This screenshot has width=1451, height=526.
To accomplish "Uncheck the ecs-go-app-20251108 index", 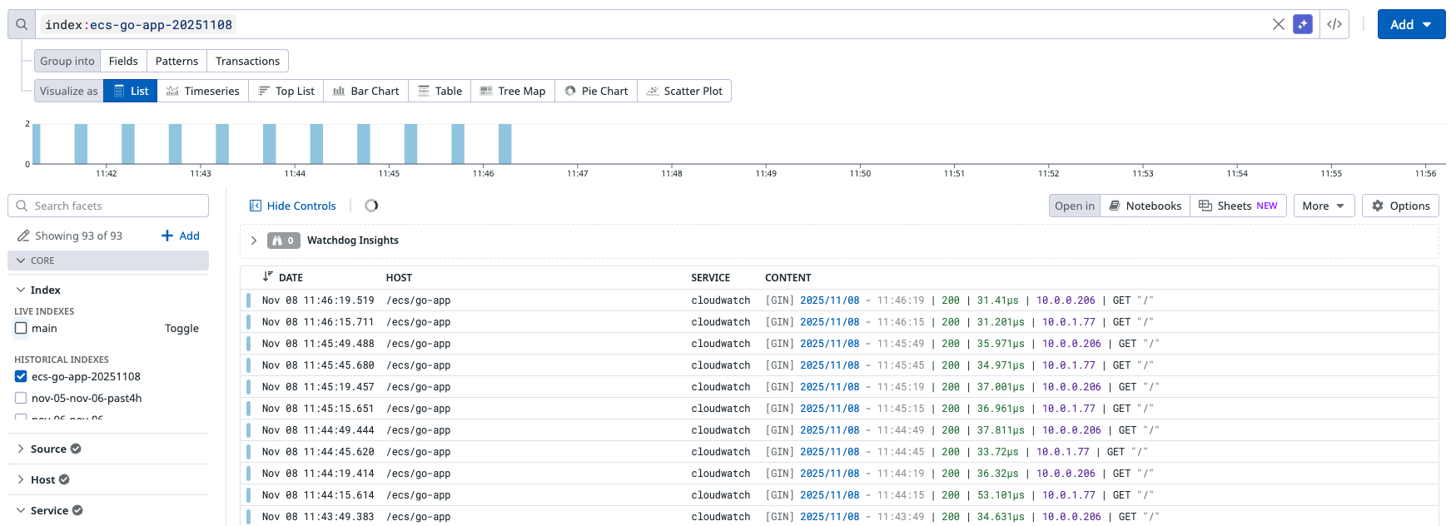I will click(21, 376).
